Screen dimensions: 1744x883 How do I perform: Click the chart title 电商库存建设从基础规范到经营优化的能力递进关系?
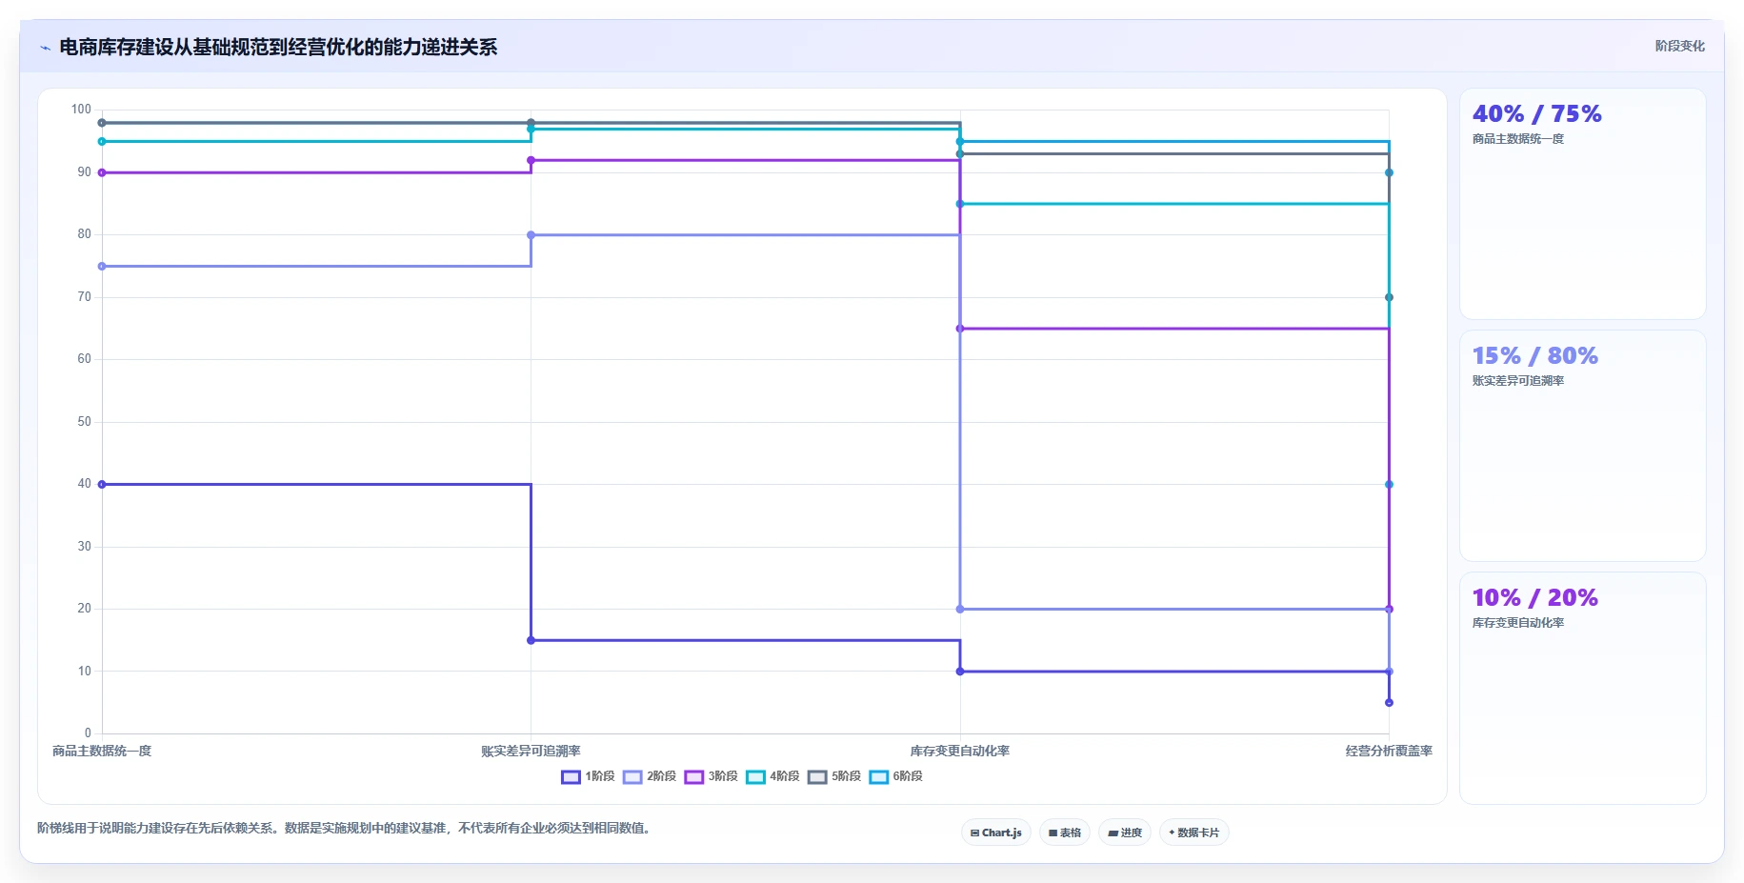tap(278, 48)
